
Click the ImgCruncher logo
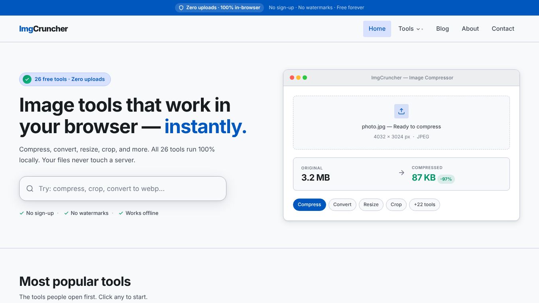click(x=43, y=29)
